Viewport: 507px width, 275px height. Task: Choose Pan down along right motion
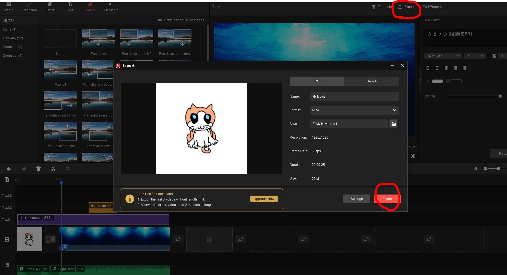coord(175,39)
